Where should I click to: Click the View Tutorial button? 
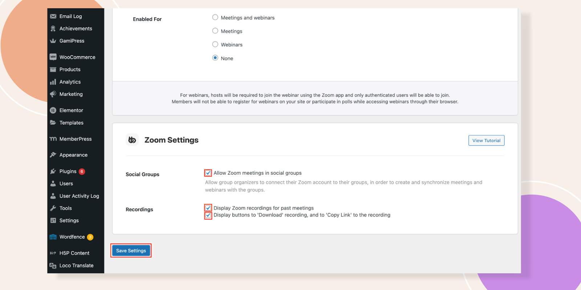click(486, 140)
